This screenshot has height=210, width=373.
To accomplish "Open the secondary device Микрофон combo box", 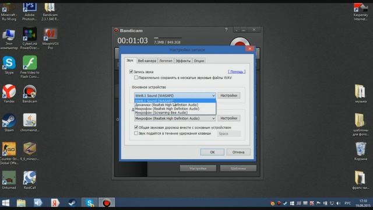I will point(175,118).
